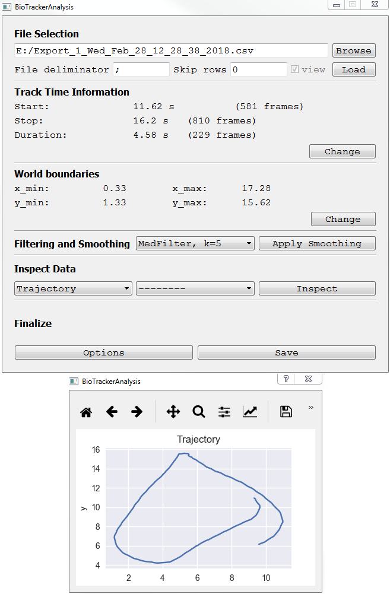The width and height of the screenshot is (390, 594).
Task: Activate the Pan axes tool
Action: 173,411
